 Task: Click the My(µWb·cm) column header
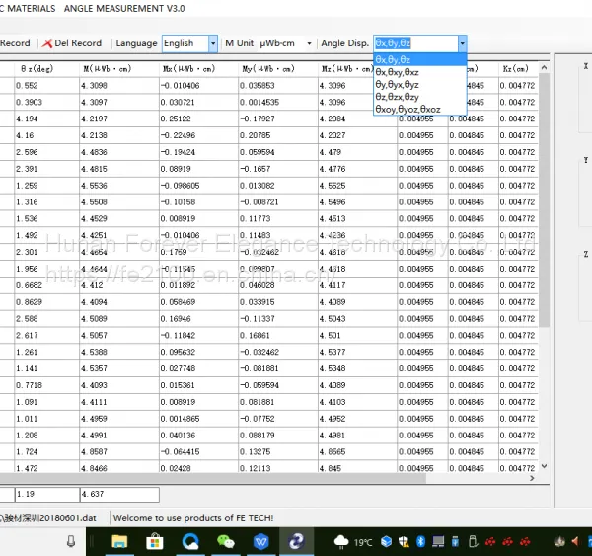pos(278,69)
